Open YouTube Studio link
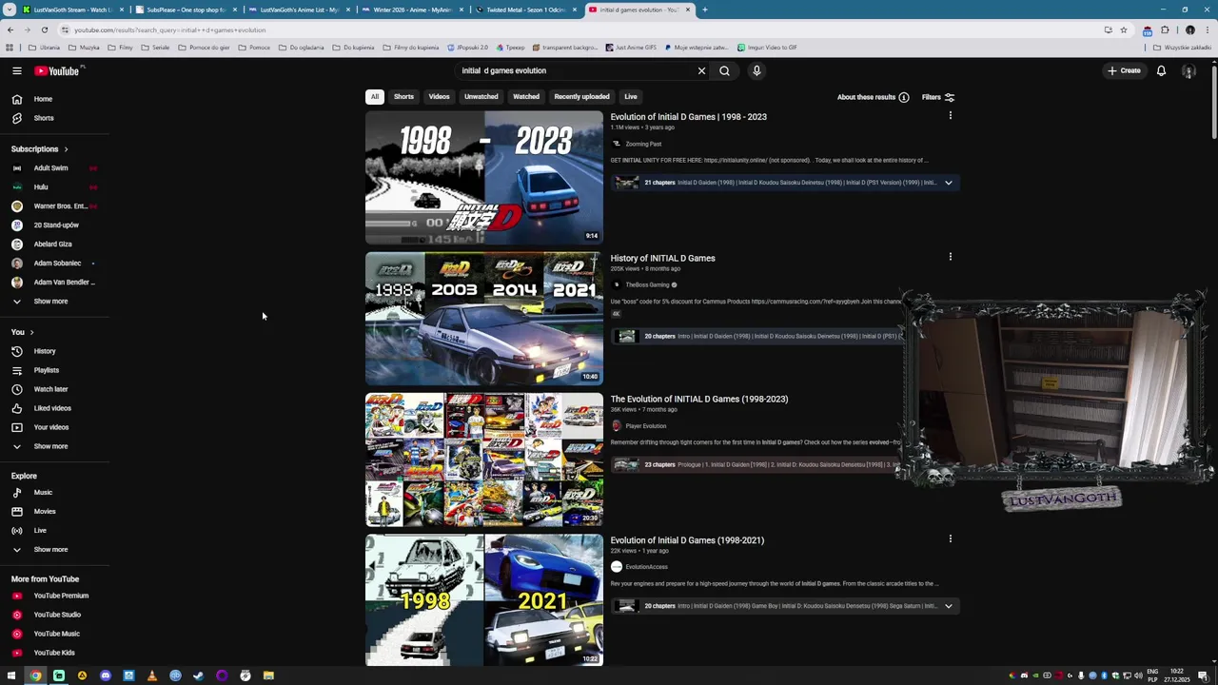Viewport: 1218px width, 685px height. tap(57, 615)
